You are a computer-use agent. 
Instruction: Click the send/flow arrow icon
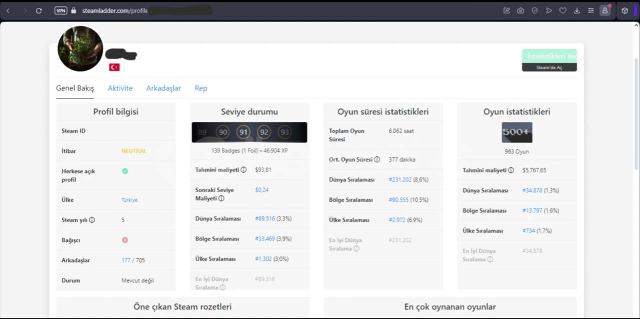click(x=548, y=10)
